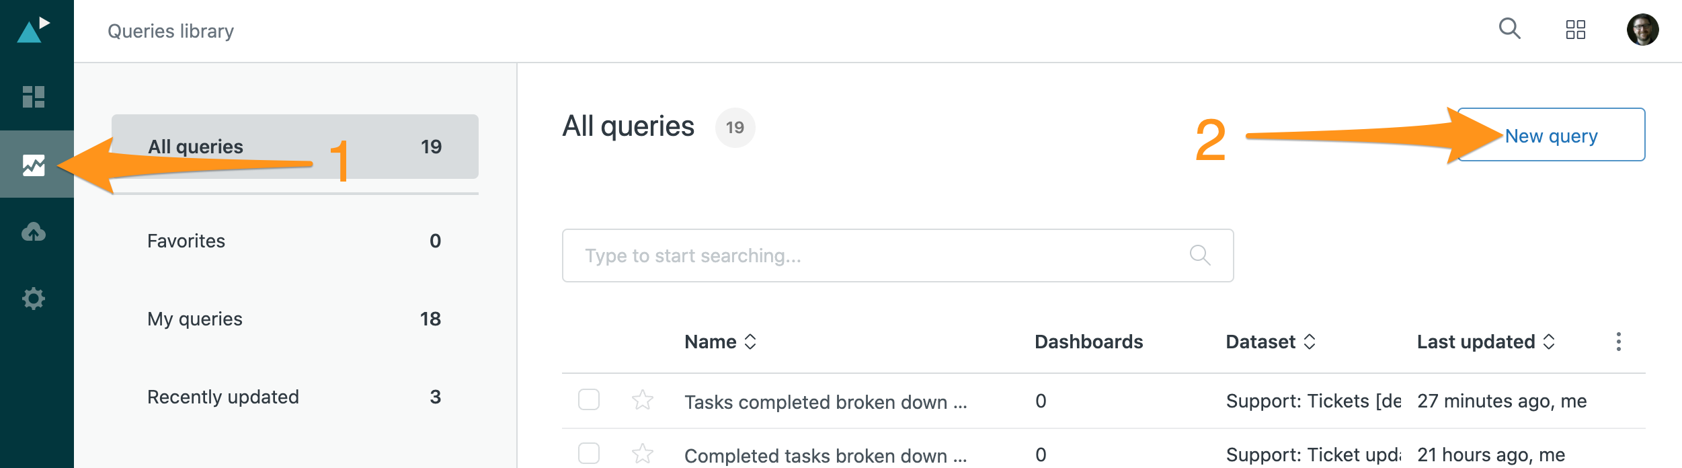Click the New query button
Screen dimensions: 1682x468
pos(1550,134)
